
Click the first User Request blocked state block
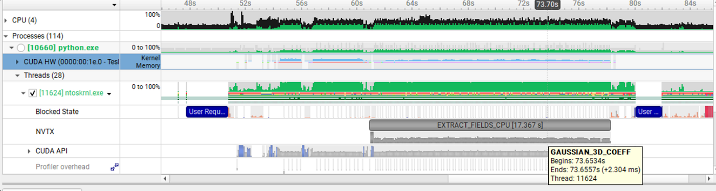207,111
